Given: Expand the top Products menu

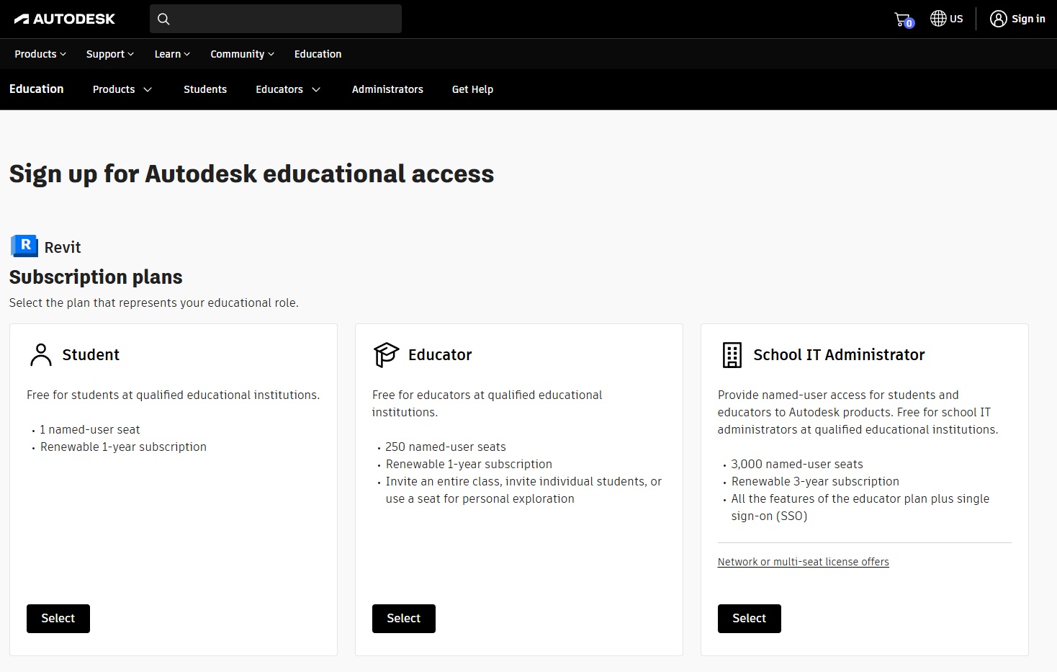Looking at the screenshot, I should [40, 54].
